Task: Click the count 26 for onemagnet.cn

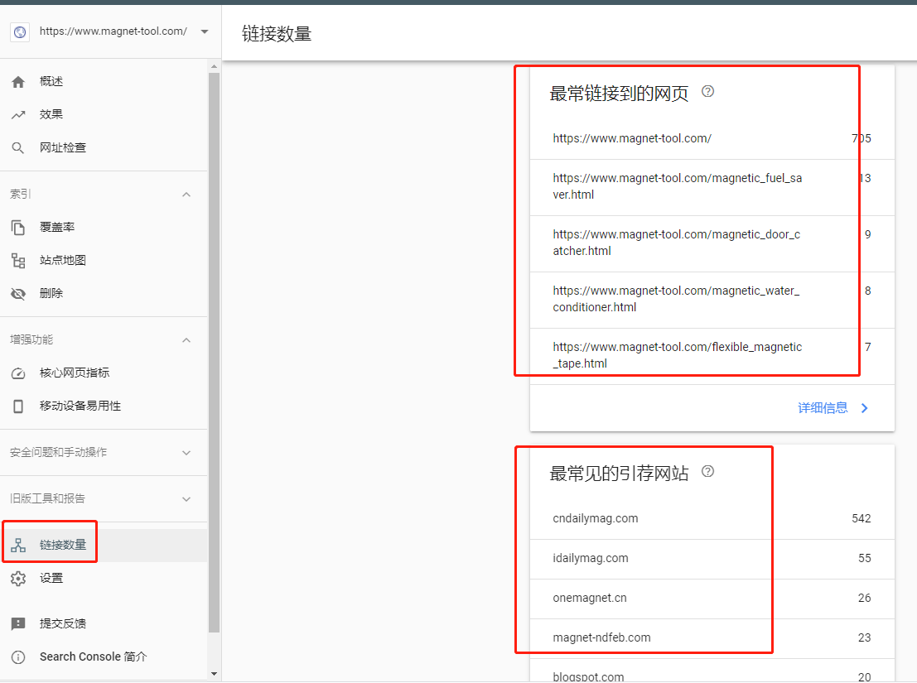Action: click(864, 599)
